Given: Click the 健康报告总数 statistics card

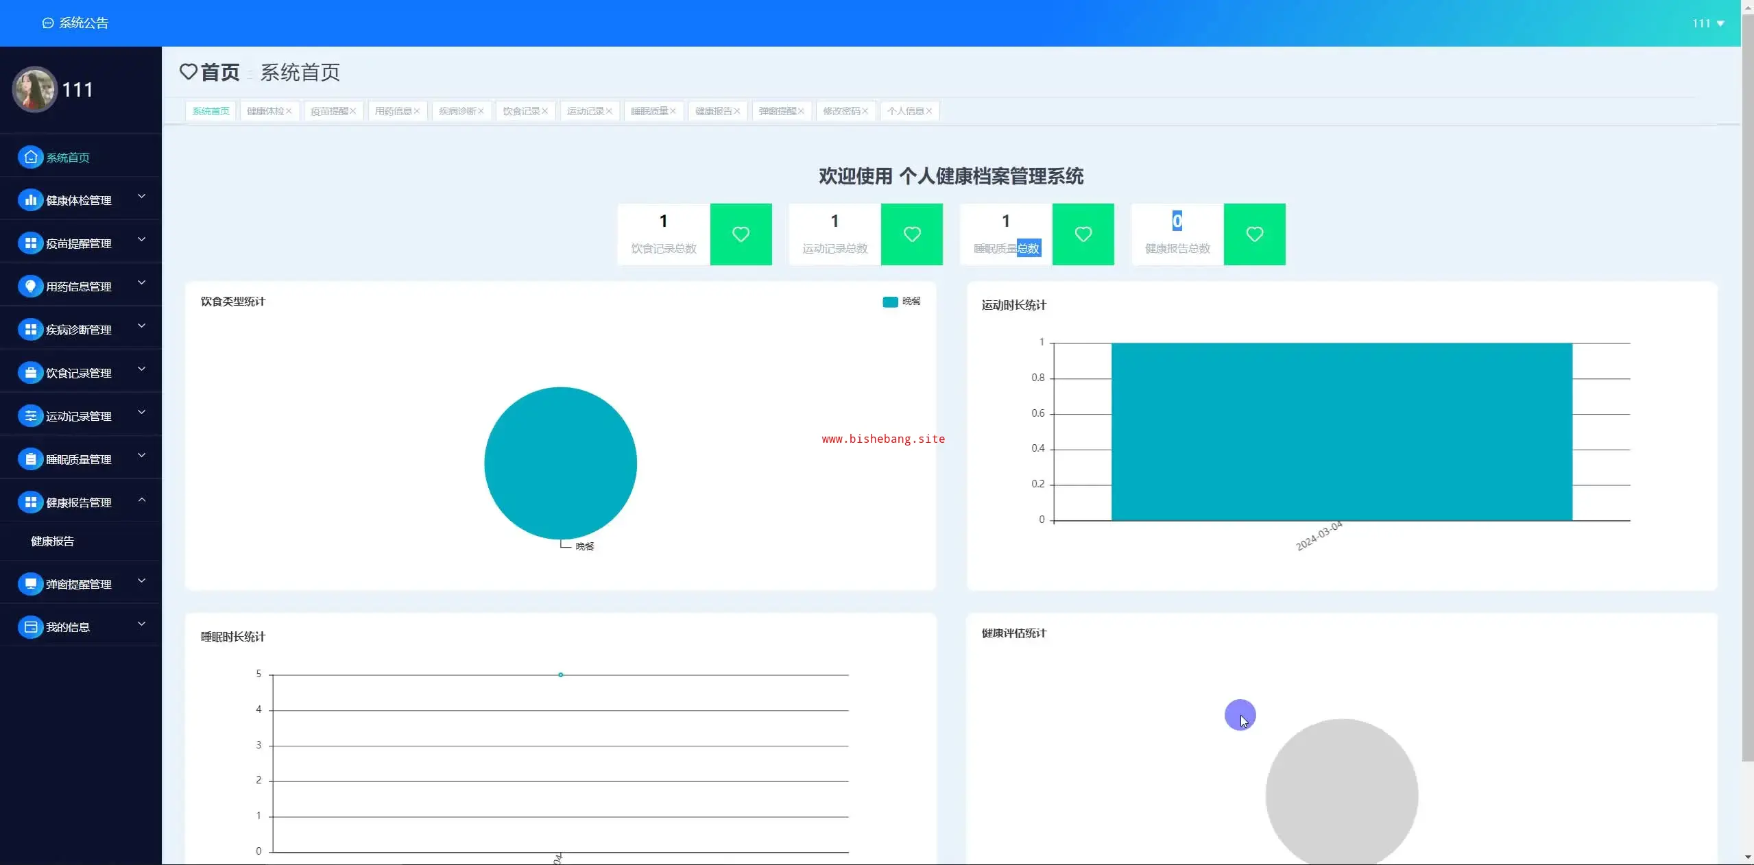Looking at the screenshot, I should point(1177,234).
